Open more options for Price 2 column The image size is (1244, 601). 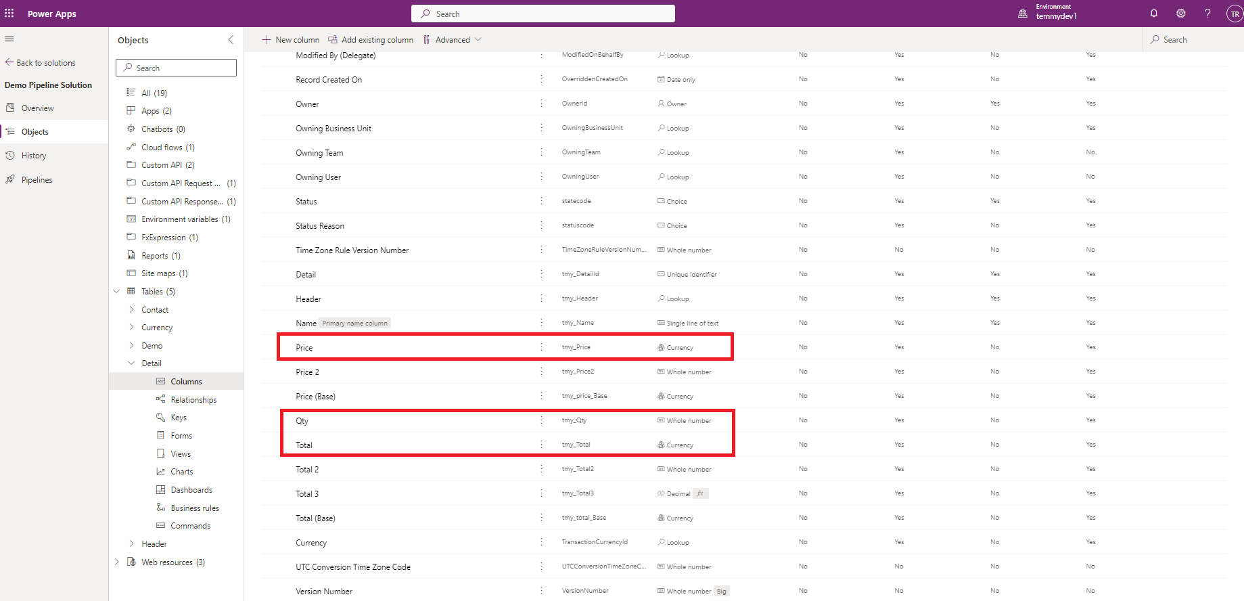[x=541, y=372]
